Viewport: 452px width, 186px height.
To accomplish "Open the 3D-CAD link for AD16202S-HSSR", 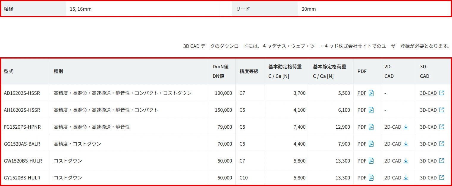I will pos(428,93).
